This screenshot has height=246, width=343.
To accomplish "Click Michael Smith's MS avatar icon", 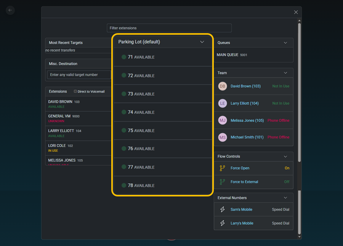I will pyautogui.click(x=223, y=137).
